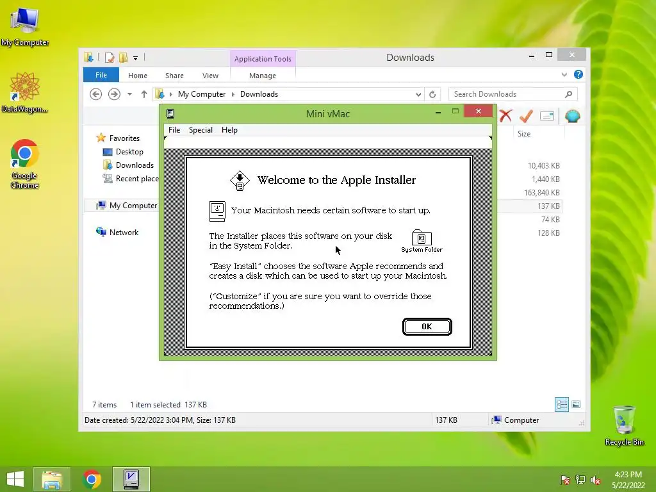Open the File tab in Downloads window
The width and height of the screenshot is (656, 492).
pos(101,76)
